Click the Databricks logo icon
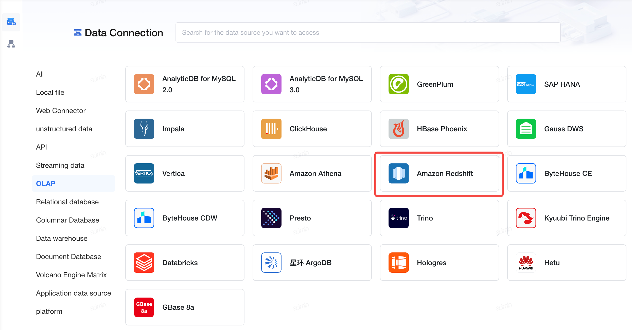Viewport: 632px width, 330px height. [144, 263]
